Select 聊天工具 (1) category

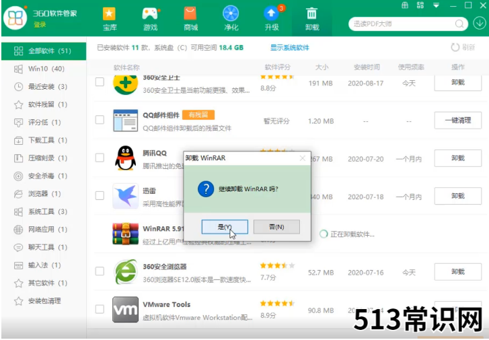[x=44, y=247]
